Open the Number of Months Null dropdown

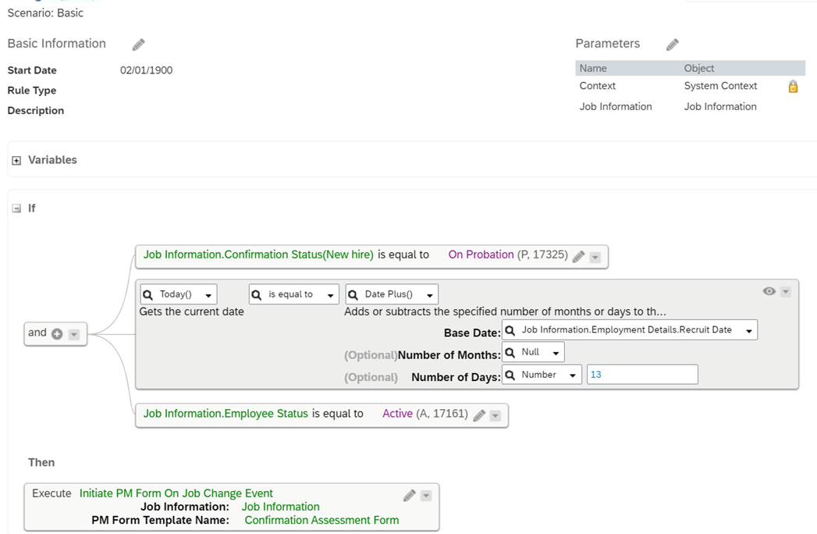(x=556, y=353)
